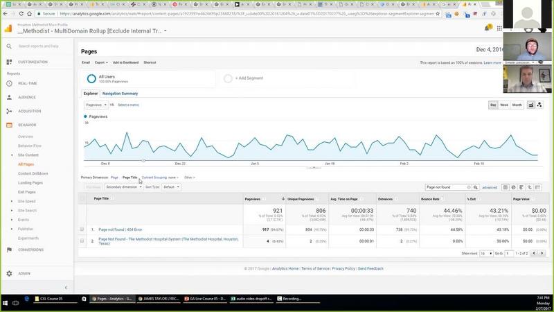Toggle the select-all header checkbox

(82, 199)
